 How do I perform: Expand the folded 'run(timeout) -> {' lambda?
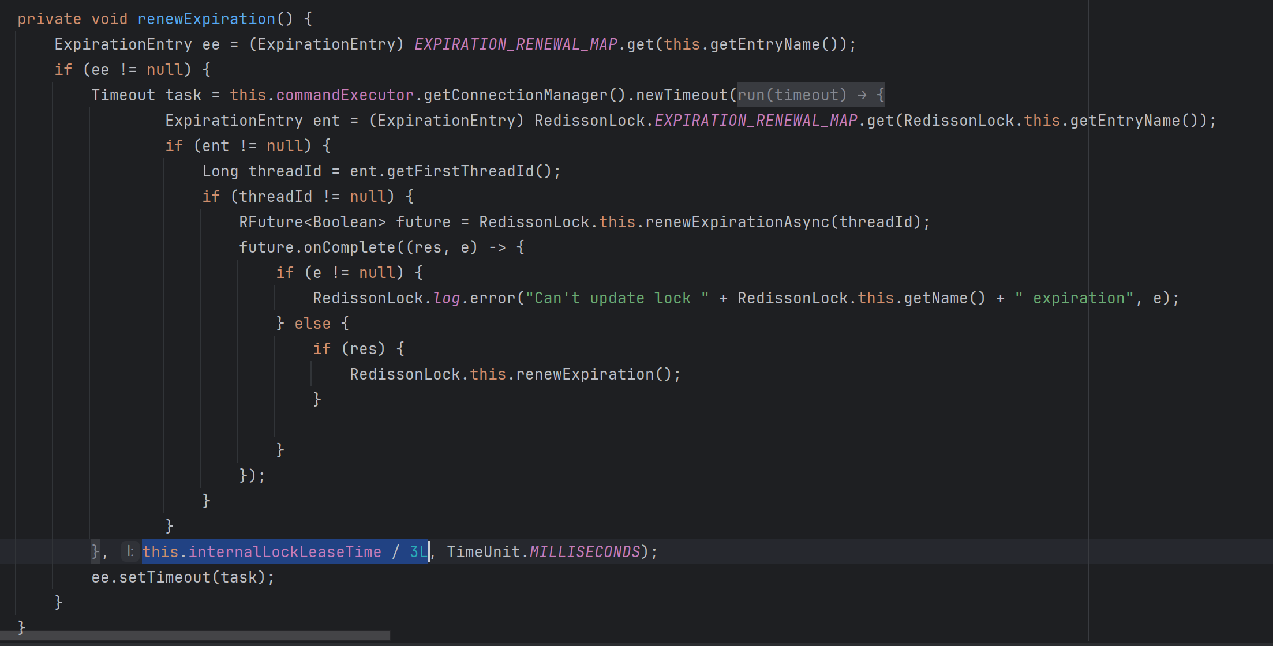click(x=810, y=95)
